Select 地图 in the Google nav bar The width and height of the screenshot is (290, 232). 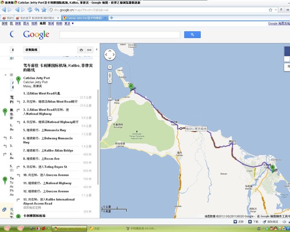43,23
